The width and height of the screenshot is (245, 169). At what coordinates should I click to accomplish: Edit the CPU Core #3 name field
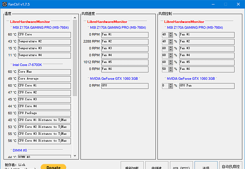(x=44, y=100)
